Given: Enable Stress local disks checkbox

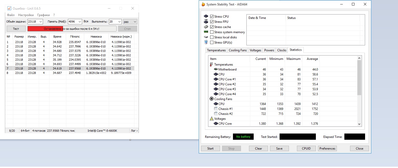Looking at the screenshot, I should point(212,37).
